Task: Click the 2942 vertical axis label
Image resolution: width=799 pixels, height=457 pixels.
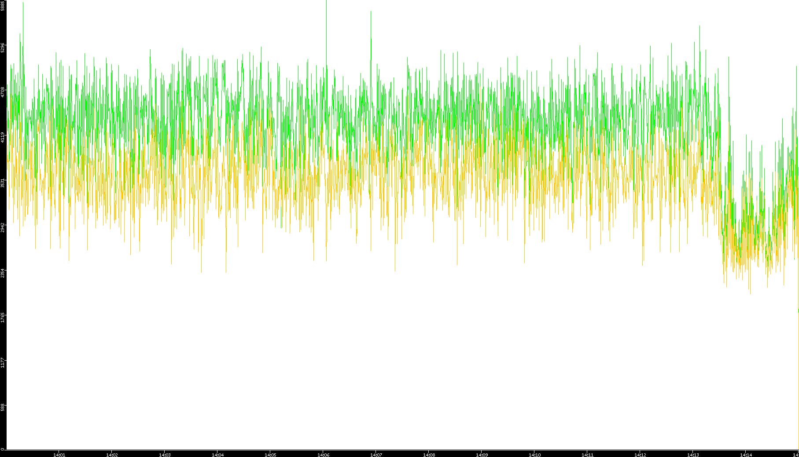Action: click(x=3, y=228)
